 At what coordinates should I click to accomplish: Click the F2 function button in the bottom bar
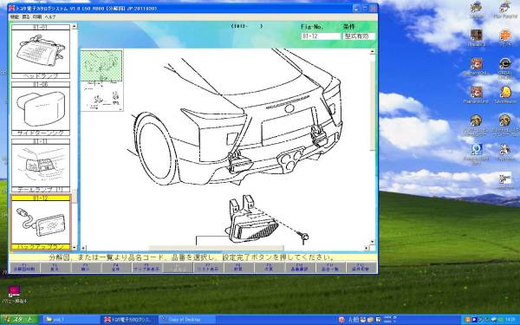click(x=55, y=268)
